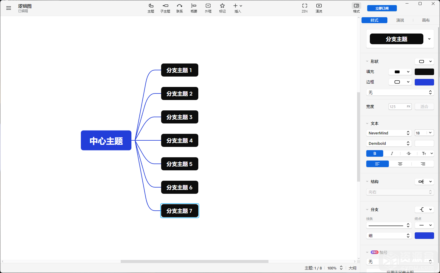
Task: Collapse the 分支 branch section
Action: [367, 209]
